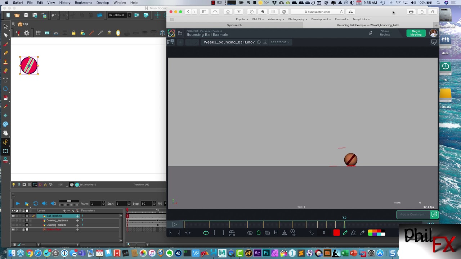Click the Top home icon in the Camera view
Screen dimensions: 461x259
pyautogui.click(x=20, y=24)
